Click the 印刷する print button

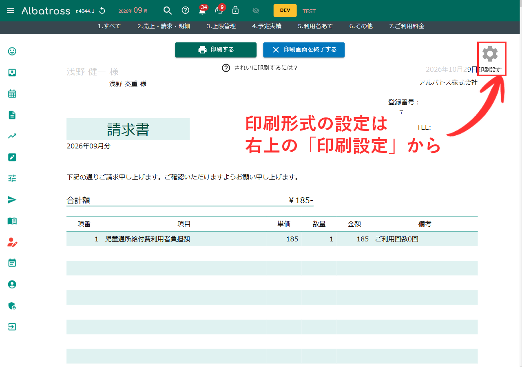pyautogui.click(x=216, y=50)
